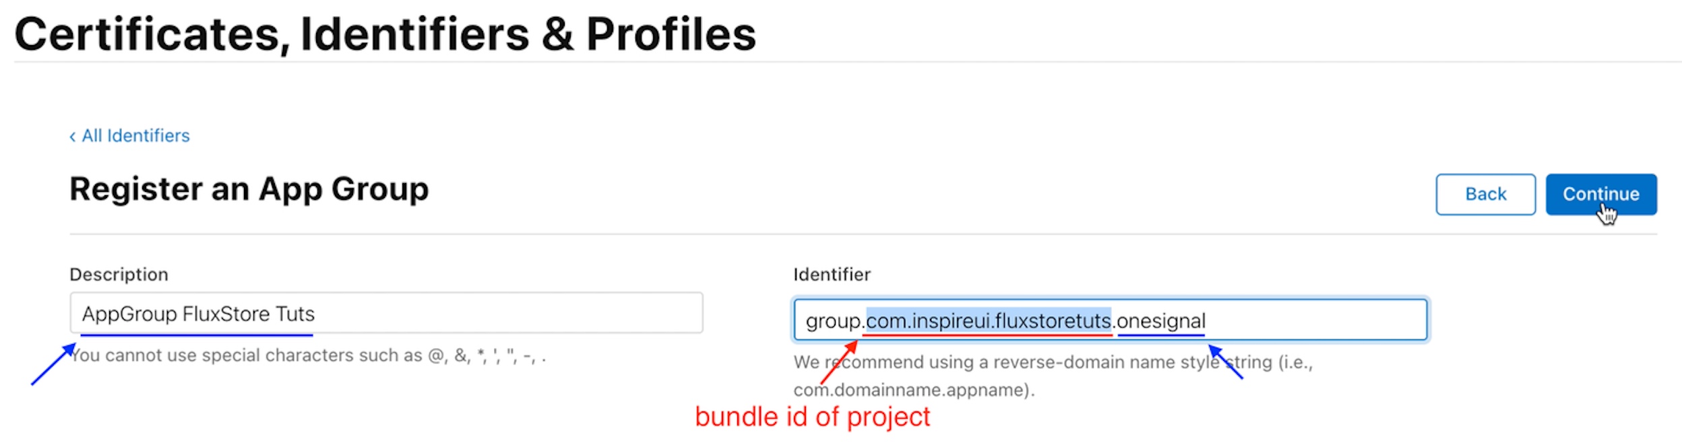The image size is (1682, 447).
Task: Click the Continue button
Action: pos(1600,194)
